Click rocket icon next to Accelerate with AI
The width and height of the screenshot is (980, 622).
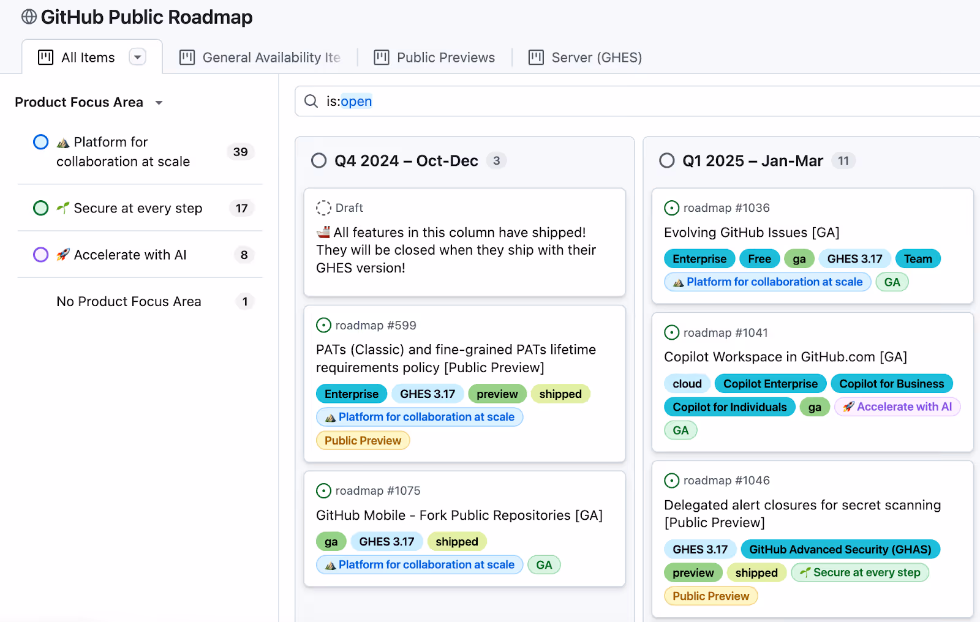(x=63, y=255)
